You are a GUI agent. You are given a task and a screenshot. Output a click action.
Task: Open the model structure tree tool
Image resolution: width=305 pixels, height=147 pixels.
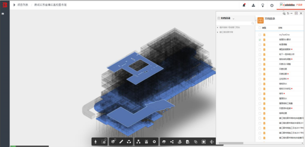coord(138,142)
